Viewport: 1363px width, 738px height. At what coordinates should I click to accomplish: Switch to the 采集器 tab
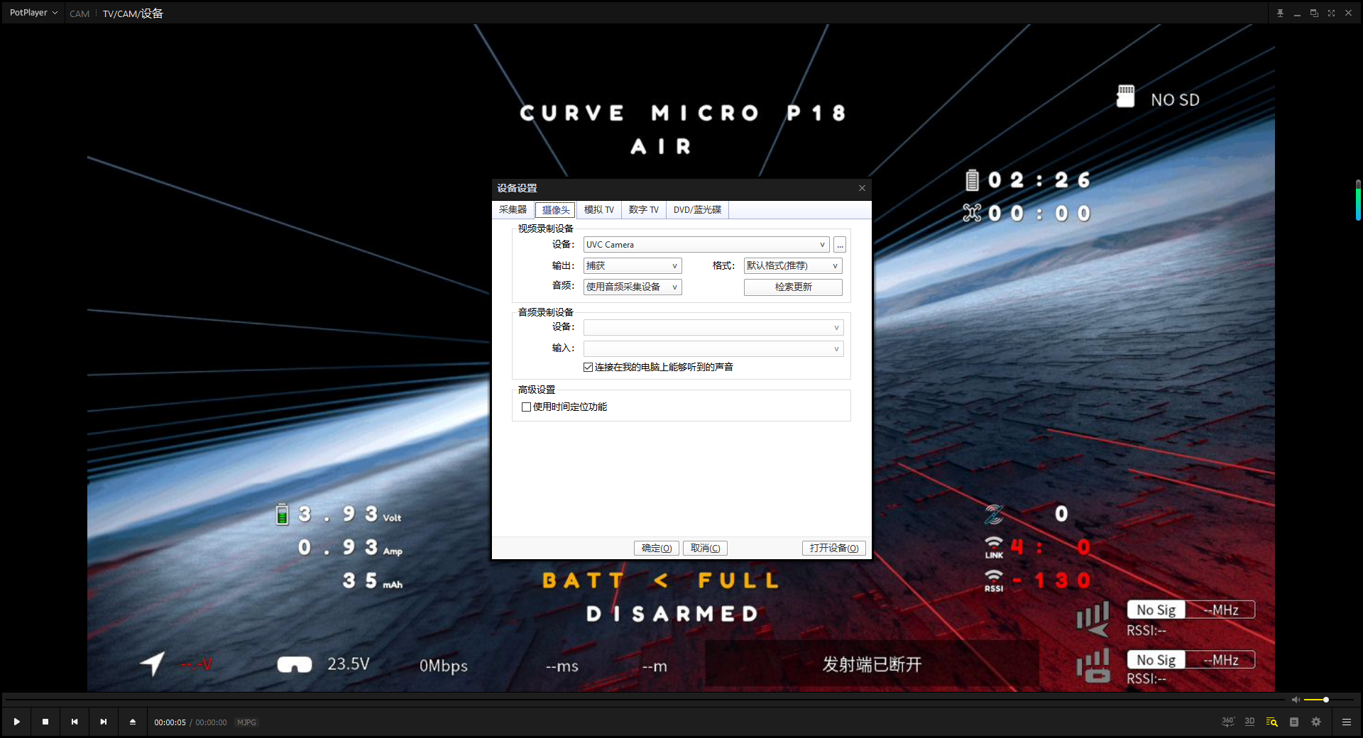513,210
